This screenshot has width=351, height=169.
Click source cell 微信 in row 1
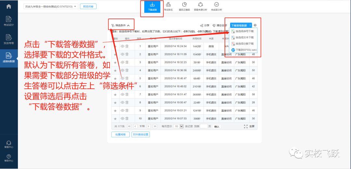pos(211,46)
